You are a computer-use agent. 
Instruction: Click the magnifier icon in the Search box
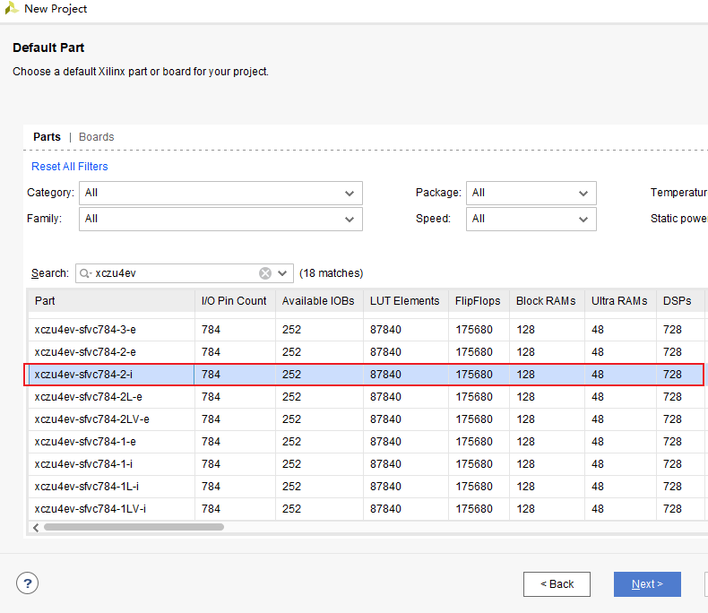[x=85, y=273]
